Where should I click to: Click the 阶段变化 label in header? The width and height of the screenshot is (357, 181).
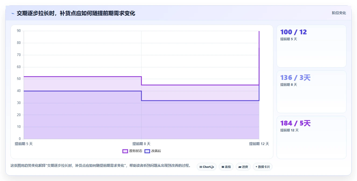(x=339, y=13)
